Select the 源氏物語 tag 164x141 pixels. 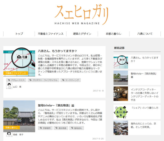tap(61, 128)
